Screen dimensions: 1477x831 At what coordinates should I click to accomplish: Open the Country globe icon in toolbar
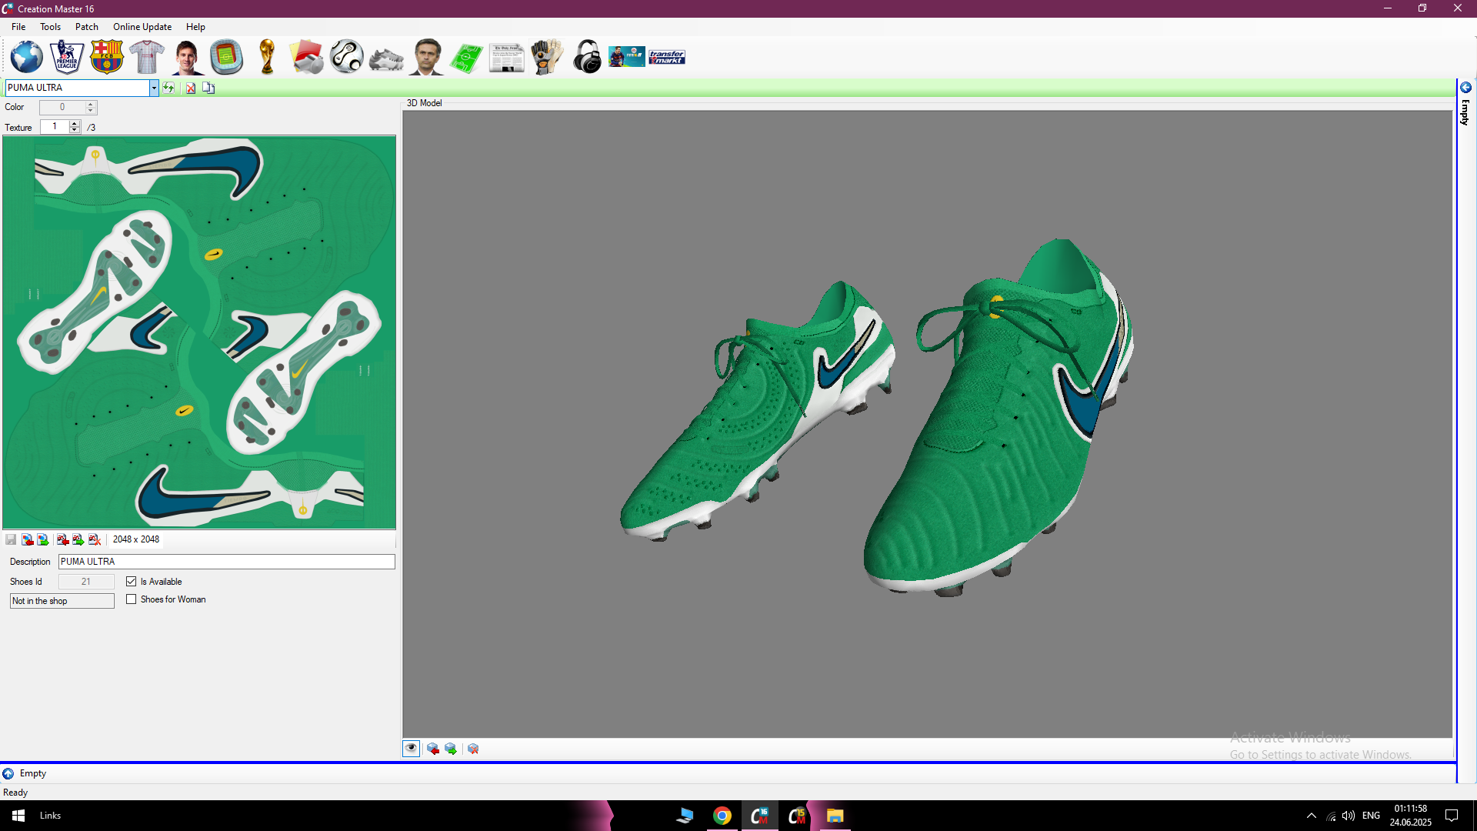tap(26, 57)
